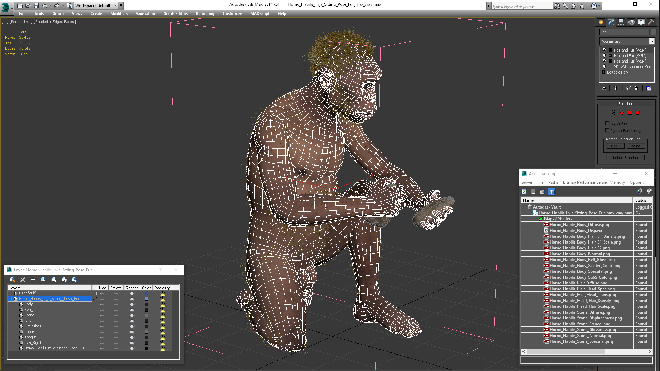
Task: Open the Modify command panel tab
Action: (611, 22)
